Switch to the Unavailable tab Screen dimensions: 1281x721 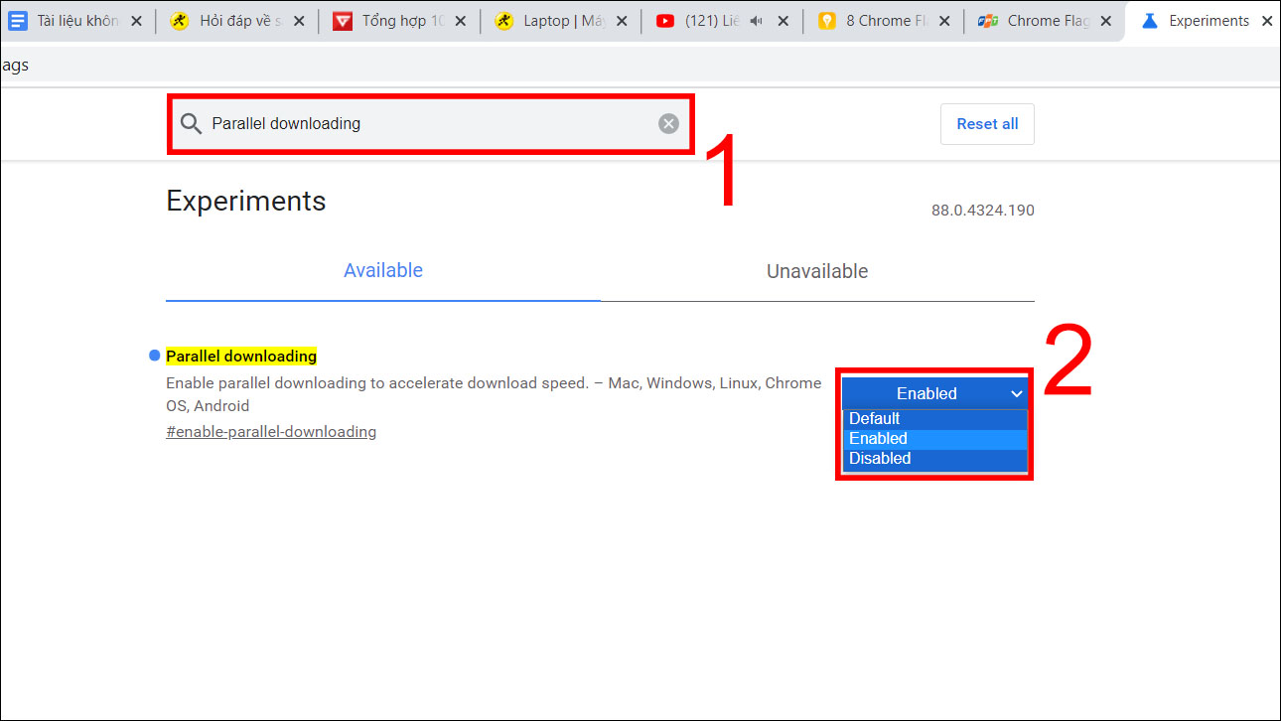click(x=816, y=270)
